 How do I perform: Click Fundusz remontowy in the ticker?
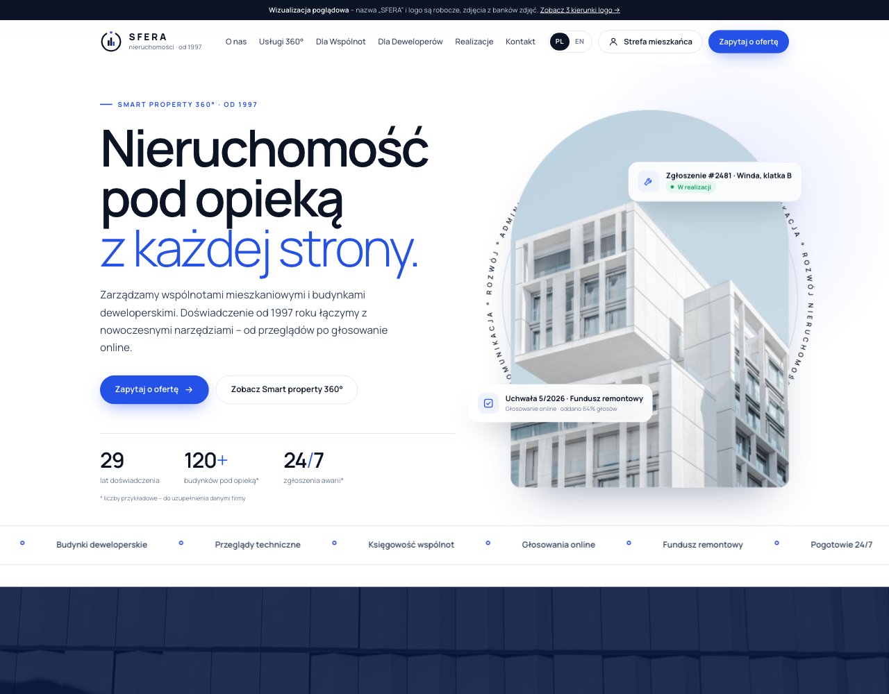point(703,545)
